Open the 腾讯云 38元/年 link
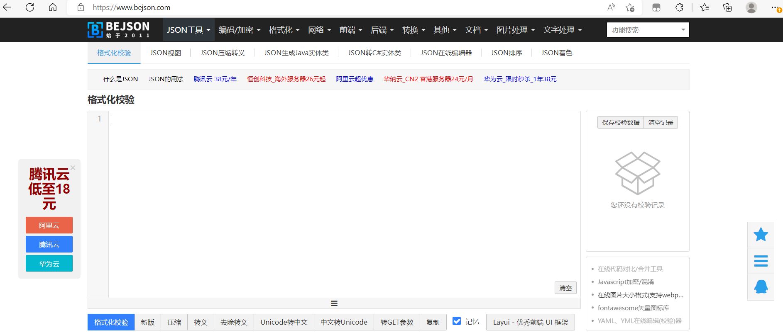Image resolution: width=783 pixels, height=335 pixels. 215,79
